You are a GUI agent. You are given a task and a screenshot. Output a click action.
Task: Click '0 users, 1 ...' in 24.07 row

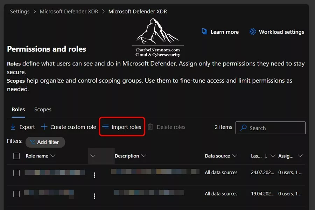pyautogui.click(x=290, y=173)
